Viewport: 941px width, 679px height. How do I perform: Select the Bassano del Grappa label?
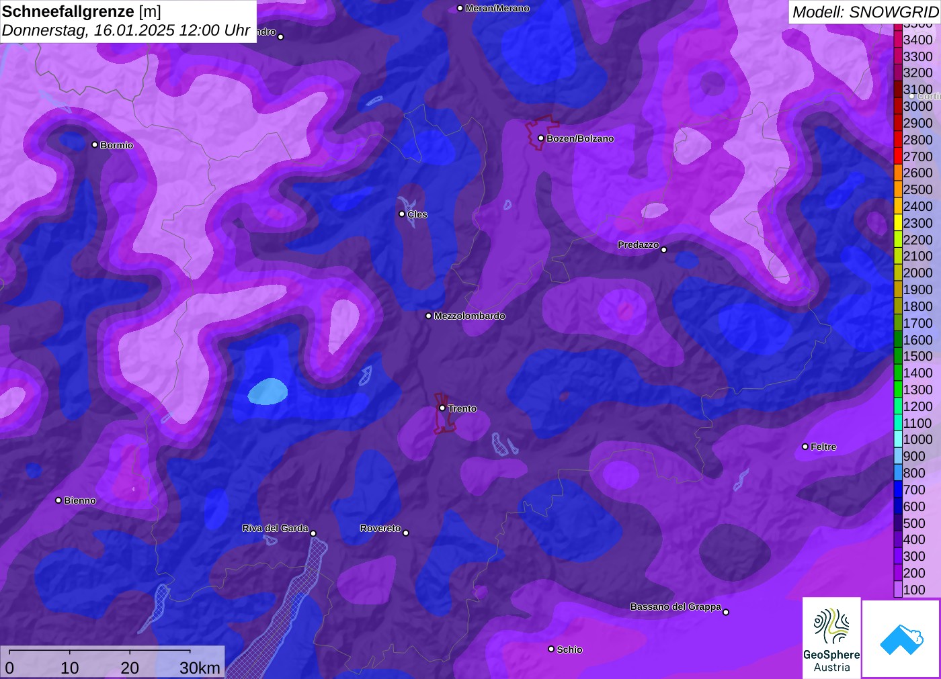pos(676,606)
